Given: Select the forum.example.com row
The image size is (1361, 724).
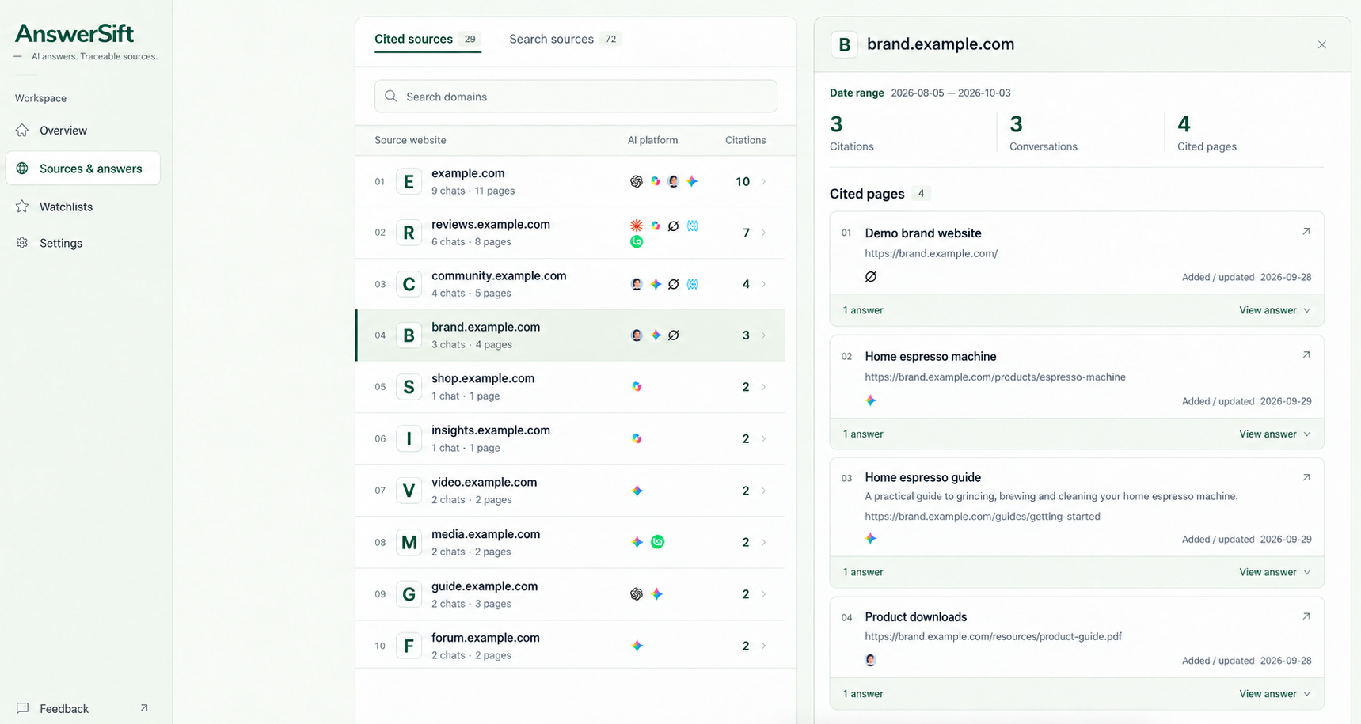Looking at the screenshot, I should coord(571,646).
